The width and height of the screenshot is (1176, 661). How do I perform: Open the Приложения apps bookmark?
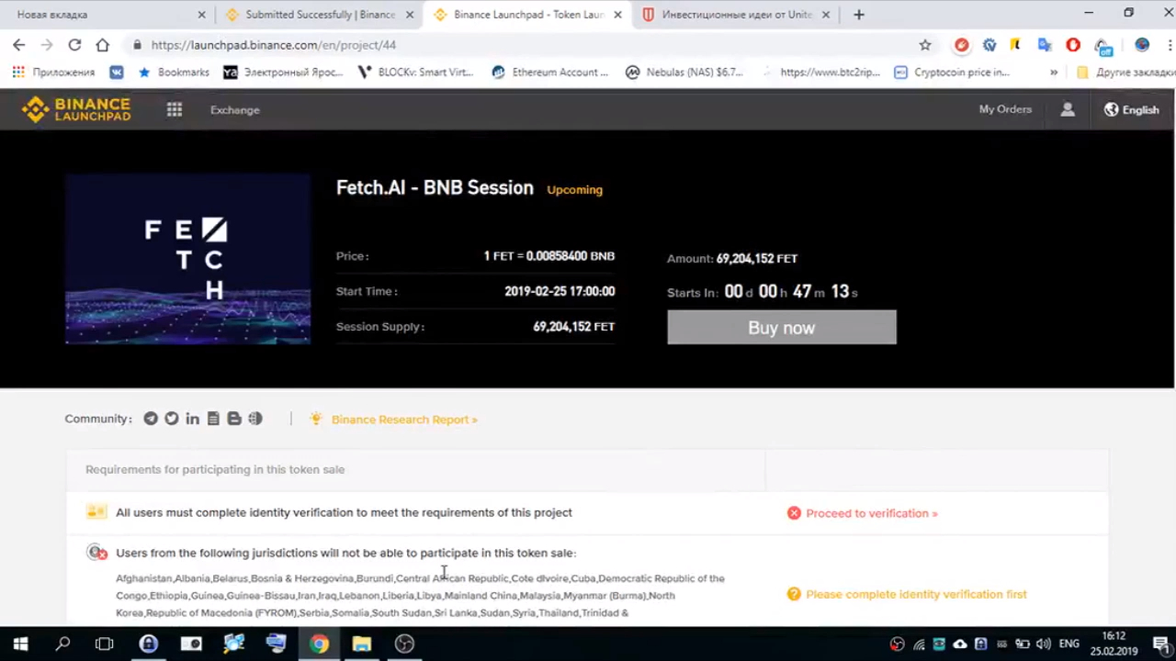[53, 73]
